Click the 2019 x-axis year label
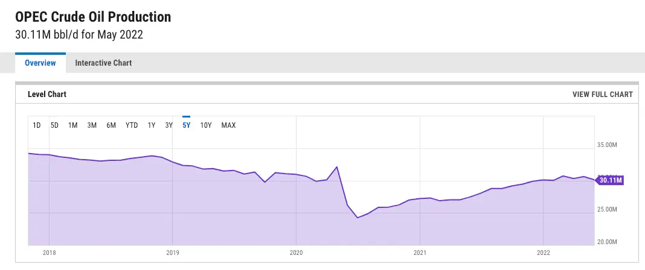Screen dimensions: 645x270 click(173, 253)
